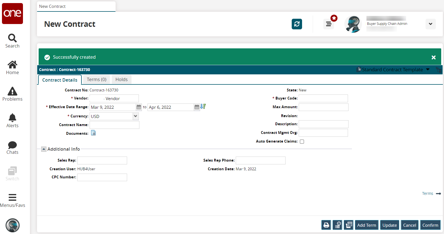Click the Confirm button
This screenshot has height=234, width=444.
(430, 225)
